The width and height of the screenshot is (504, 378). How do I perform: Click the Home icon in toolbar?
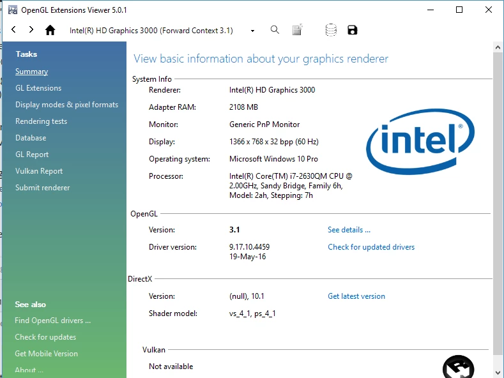[50, 30]
